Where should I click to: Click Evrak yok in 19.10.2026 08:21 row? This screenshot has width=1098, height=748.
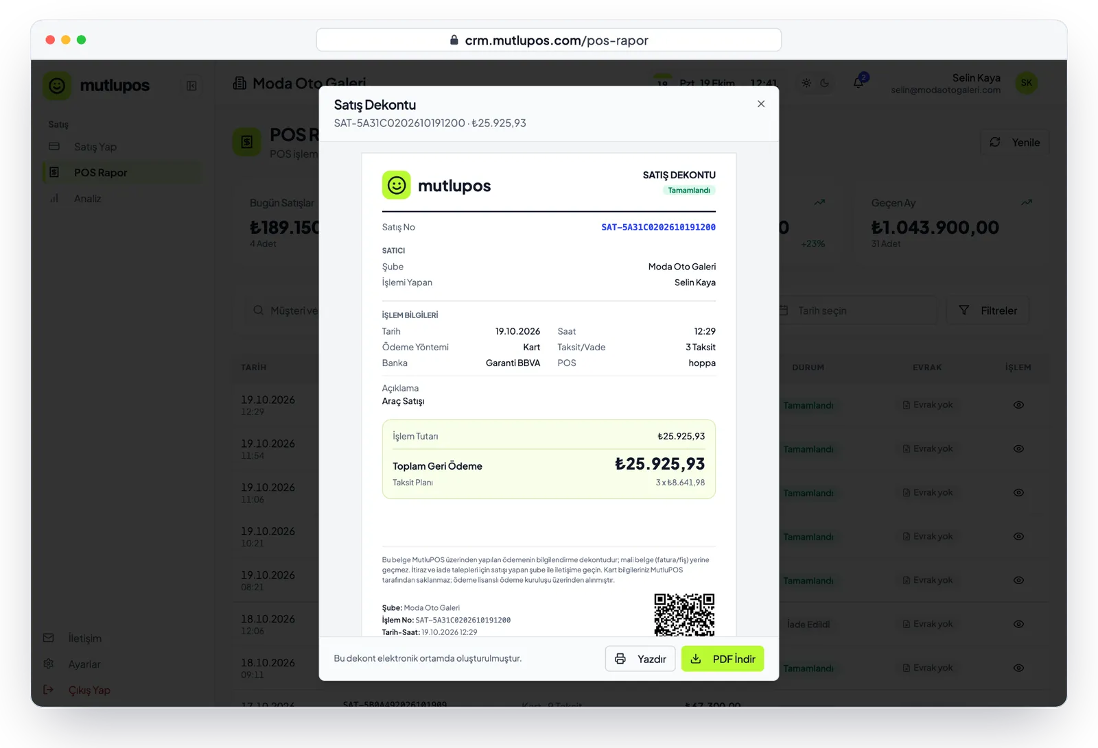pos(928,581)
